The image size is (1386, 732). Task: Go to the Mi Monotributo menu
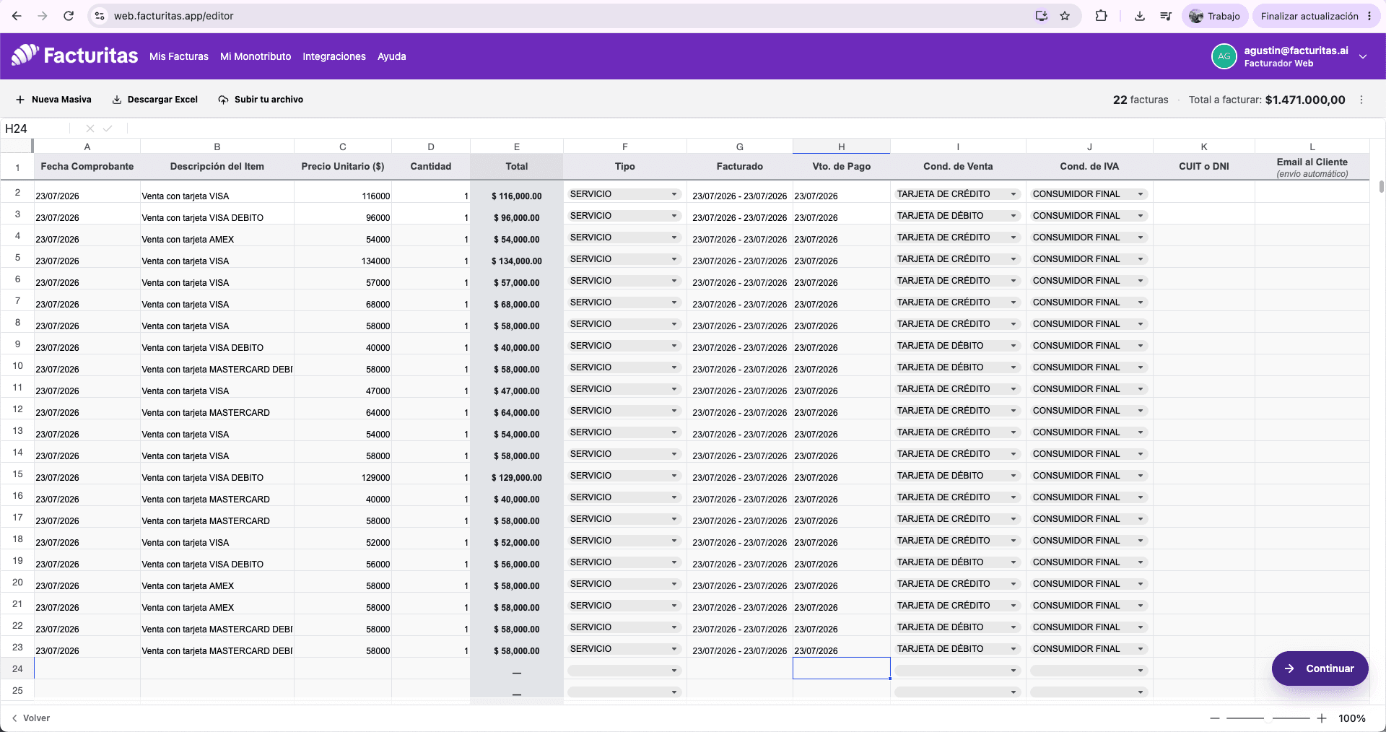coord(256,56)
